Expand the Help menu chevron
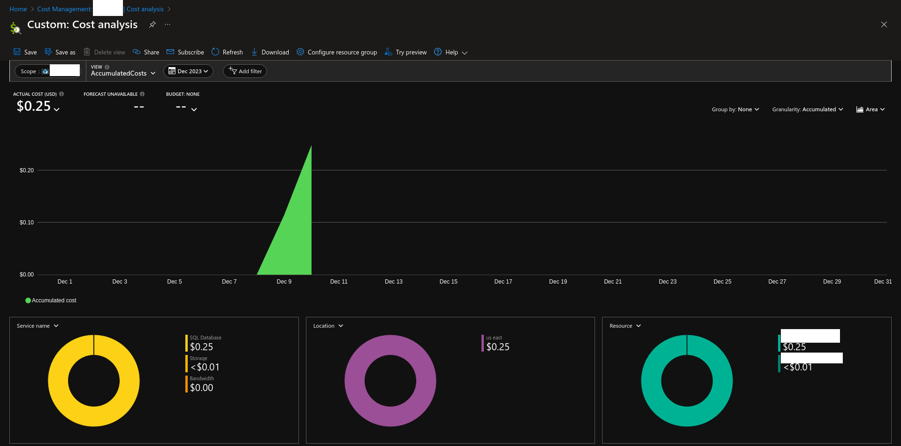The width and height of the screenshot is (901, 446). coord(465,53)
